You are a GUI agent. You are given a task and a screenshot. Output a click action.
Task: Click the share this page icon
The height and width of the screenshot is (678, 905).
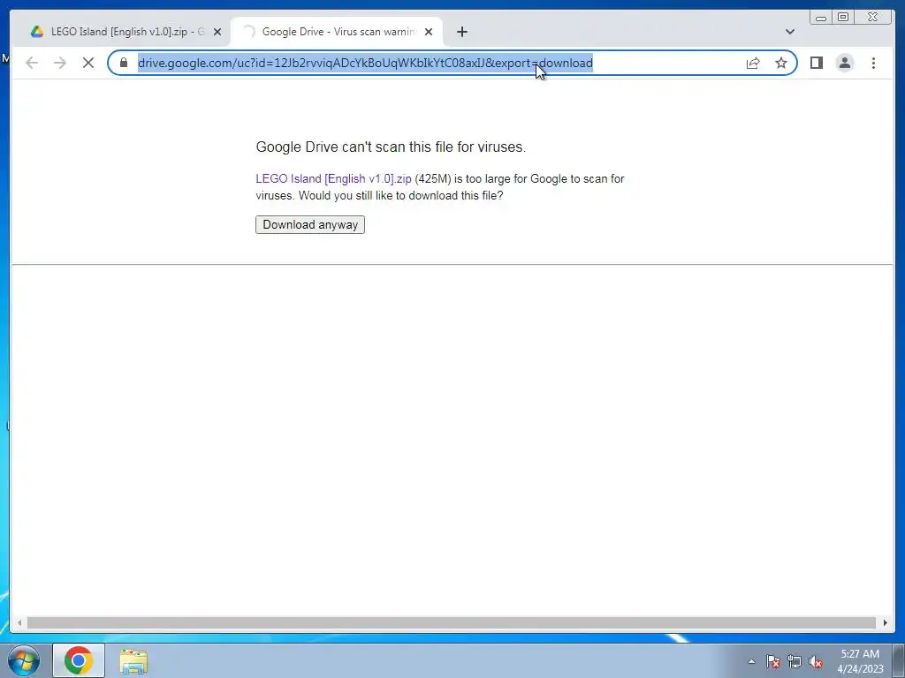(x=753, y=63)
